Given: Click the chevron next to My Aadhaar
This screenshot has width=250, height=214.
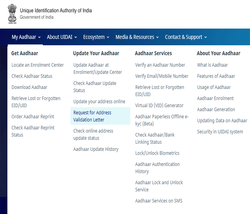Looking at the screenshot, I should tap(39, 37).
